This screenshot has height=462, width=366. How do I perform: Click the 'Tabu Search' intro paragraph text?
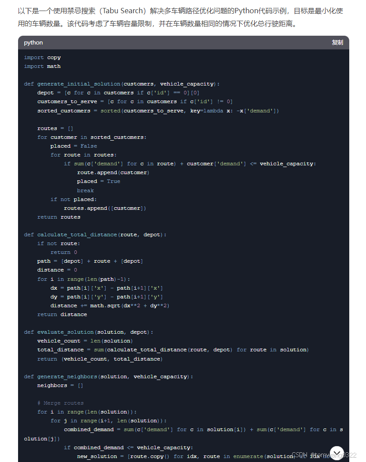coord(181,17)
